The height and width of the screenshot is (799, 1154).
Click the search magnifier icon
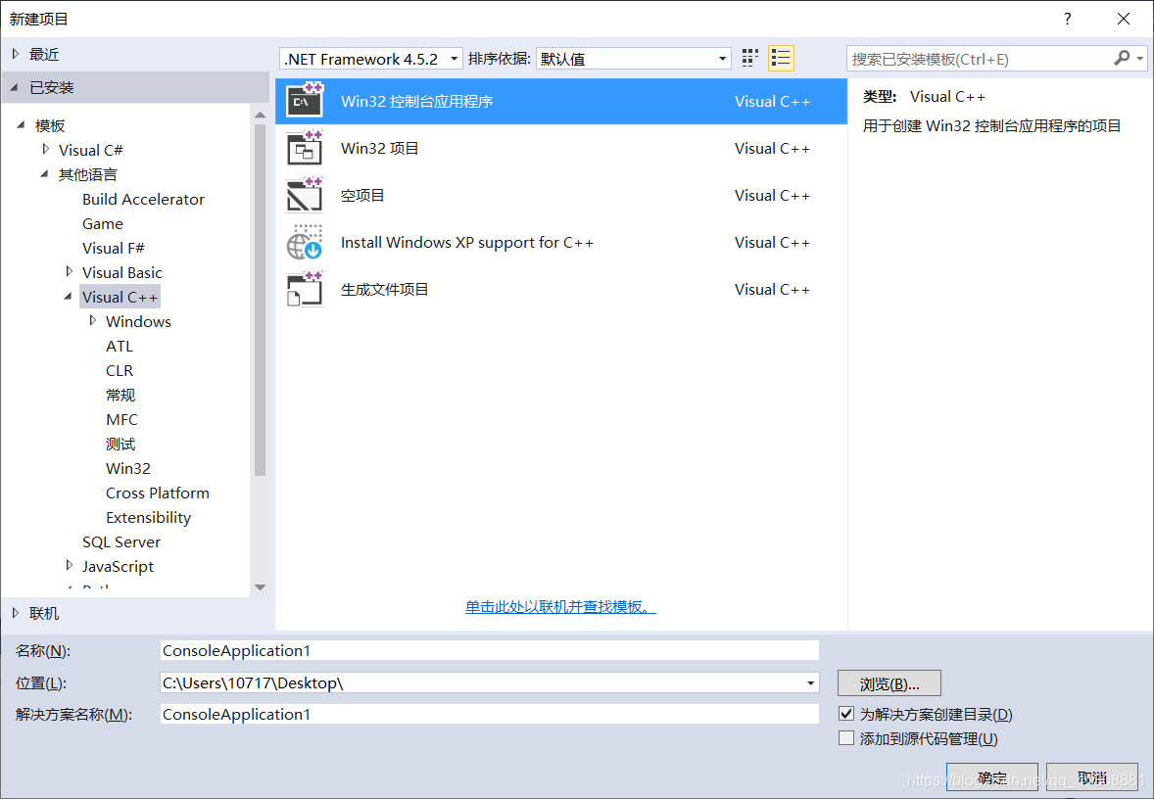[1122, 58]
